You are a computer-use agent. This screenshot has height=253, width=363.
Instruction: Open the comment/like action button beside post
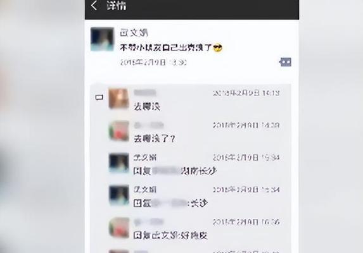click(285, 62)
